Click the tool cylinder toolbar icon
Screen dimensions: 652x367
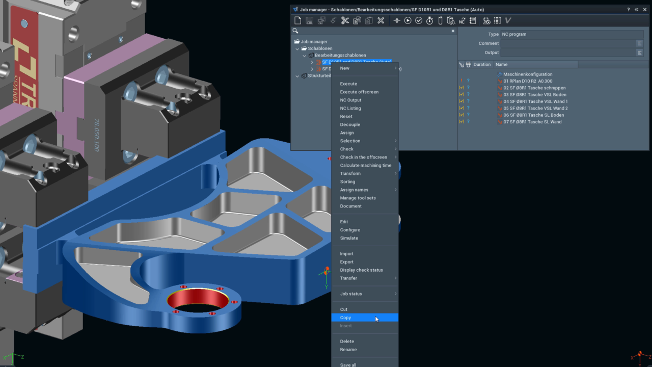click(x=440, y=20)
